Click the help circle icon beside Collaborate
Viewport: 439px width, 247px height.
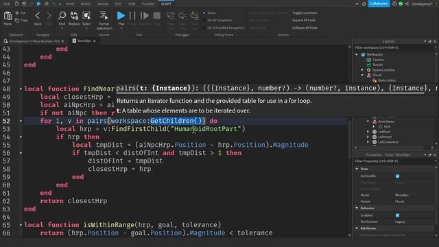coord(394,3)
